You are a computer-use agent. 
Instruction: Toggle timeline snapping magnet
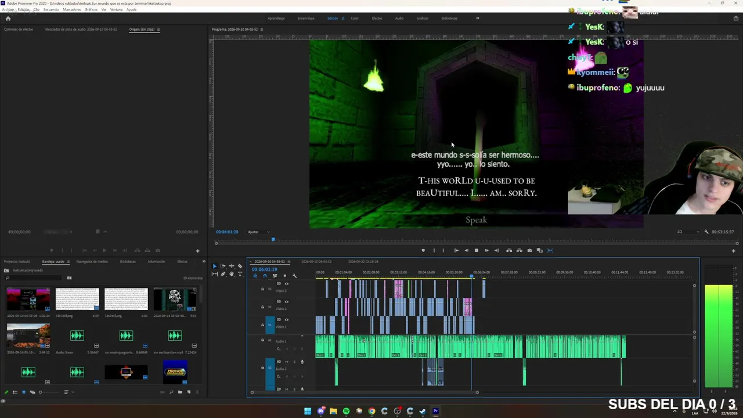[265, 276]
